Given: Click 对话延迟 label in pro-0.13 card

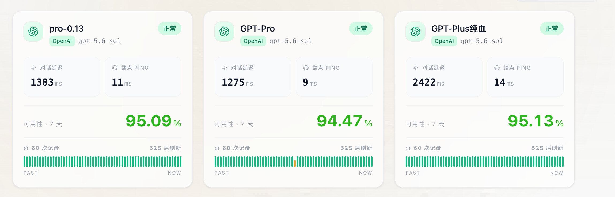Looking at the screenshot, I should 51,68.
